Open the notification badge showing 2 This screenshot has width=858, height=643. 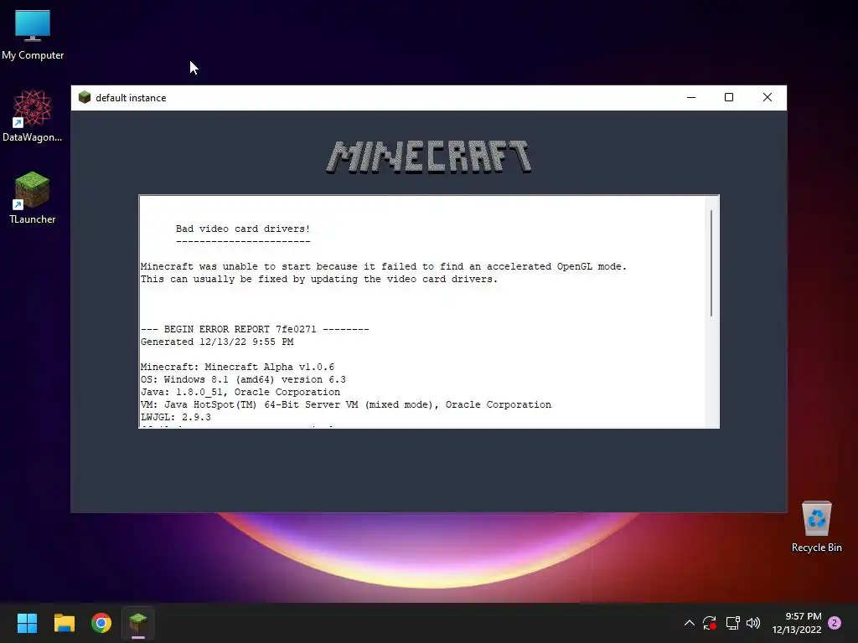pyautogui.click(x=835, y=623)
